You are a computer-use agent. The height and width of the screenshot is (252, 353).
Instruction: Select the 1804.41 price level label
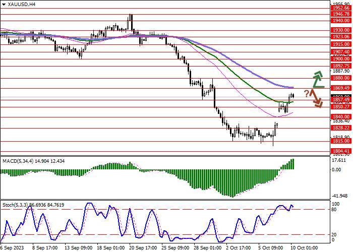coord(341,151)
